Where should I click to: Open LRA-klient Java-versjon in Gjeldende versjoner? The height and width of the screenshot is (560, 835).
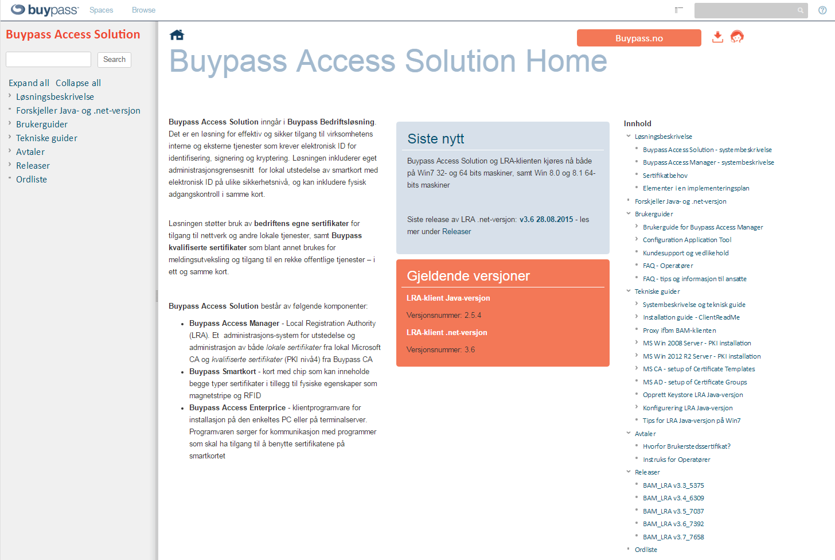pyautogui.click(x=448, y=298)
